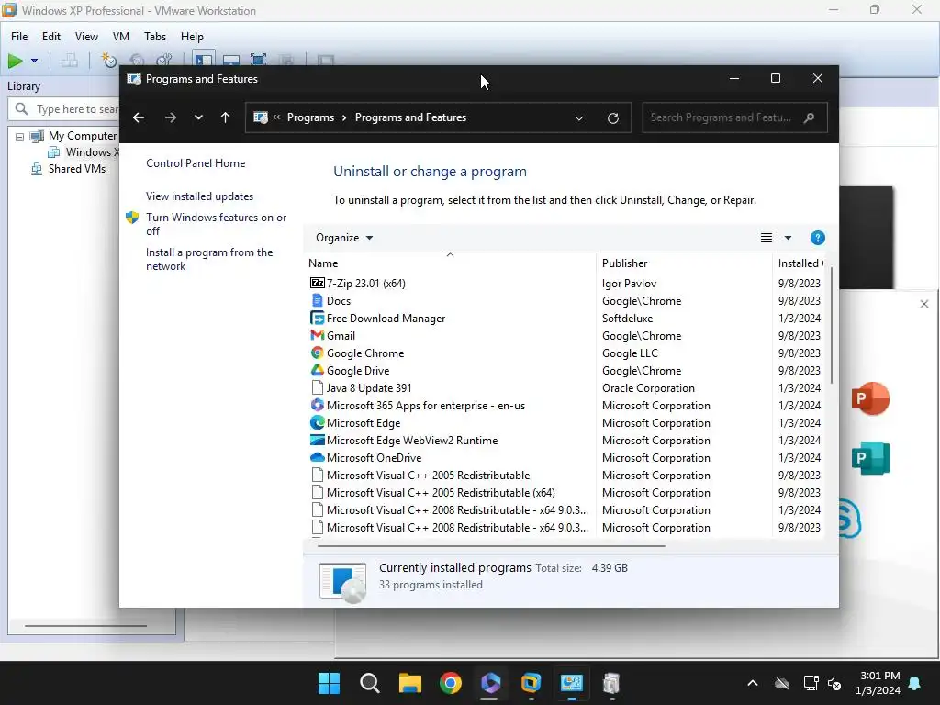Go back with the left arrow
The image size is (940, 705).
139,117
